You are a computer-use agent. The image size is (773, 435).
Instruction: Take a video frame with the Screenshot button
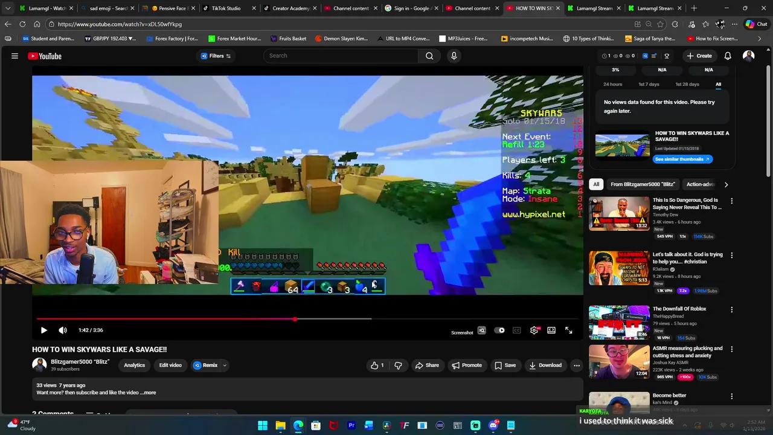462,332
